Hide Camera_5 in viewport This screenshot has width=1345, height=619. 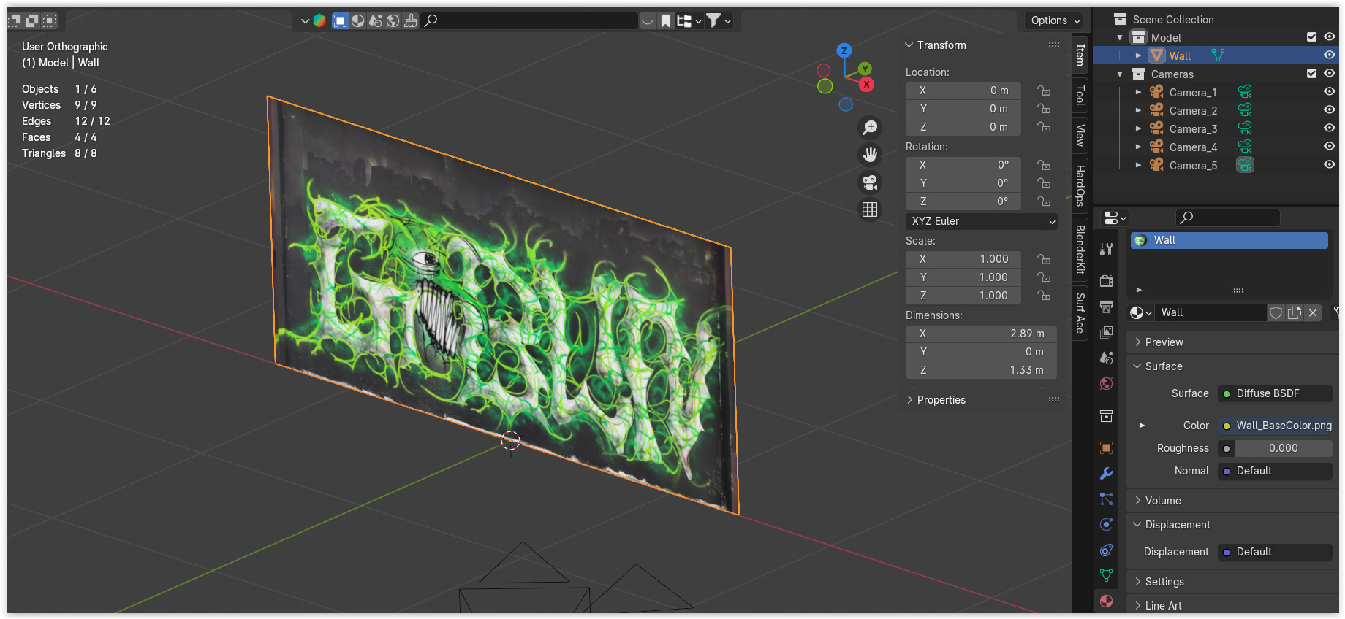coord(1330,164)
